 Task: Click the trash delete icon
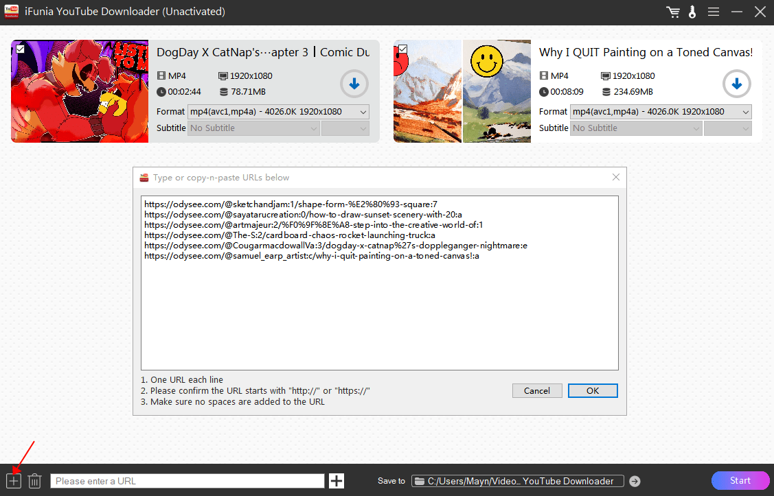pyautogui.click(x=34, y=481)
